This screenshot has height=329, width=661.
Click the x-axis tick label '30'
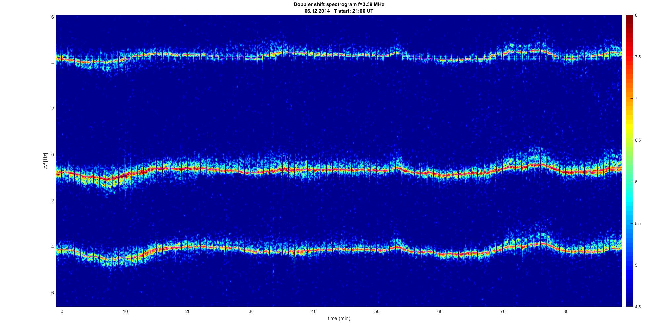click(251, 311)
